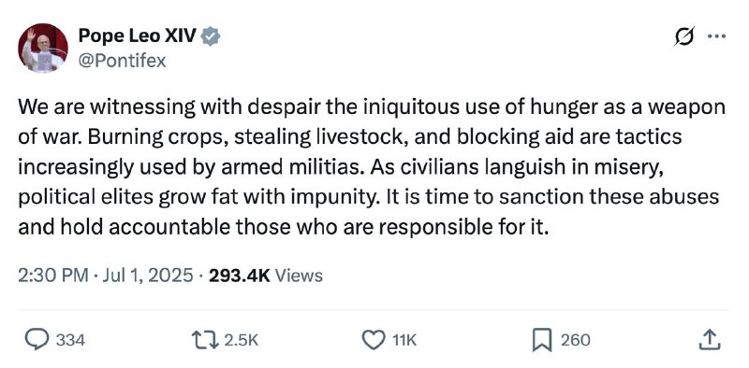This screenshot has height=368, width=749.
Task: Like the post with heart icon
Action: click(x=374, y=340)
